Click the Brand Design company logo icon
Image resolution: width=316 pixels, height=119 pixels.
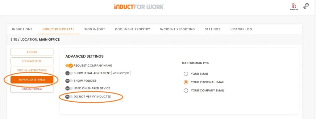click(x=294, y=6)
